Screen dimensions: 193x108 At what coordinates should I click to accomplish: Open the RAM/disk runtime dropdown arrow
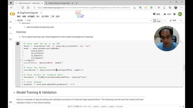pos(165,21)
